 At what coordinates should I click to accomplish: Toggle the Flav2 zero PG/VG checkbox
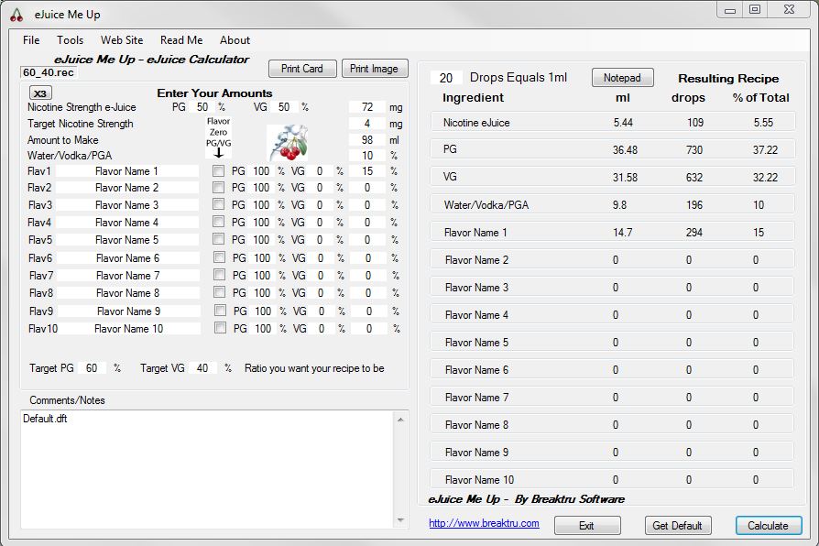pos(219,187)
